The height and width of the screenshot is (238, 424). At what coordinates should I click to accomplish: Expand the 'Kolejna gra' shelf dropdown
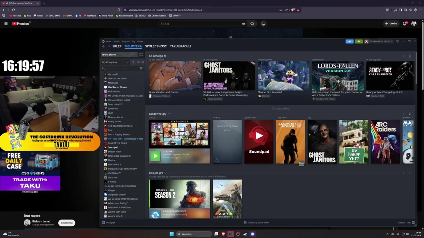click(x=166, y=173)
